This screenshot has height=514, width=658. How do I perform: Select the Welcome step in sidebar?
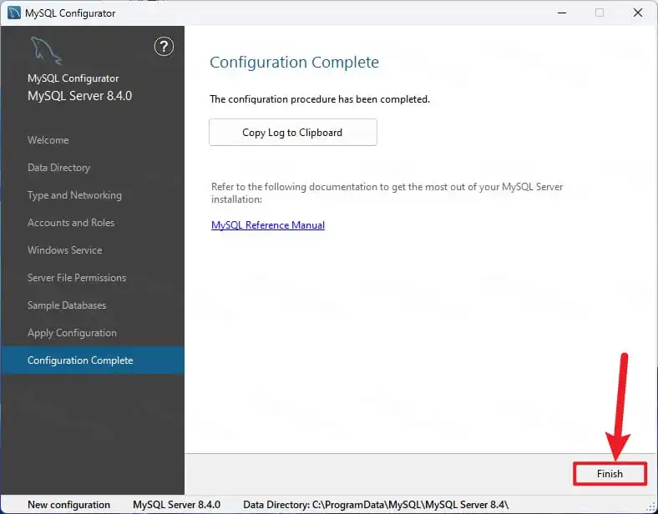click(48, 140)
